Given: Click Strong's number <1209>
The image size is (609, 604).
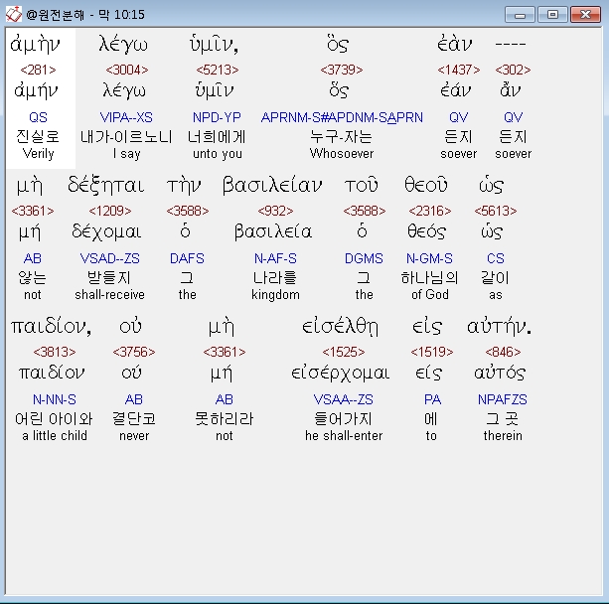Looking at the screenshot, I should (110, 211).
